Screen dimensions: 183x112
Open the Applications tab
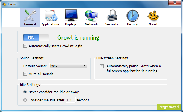click(51, 18)
